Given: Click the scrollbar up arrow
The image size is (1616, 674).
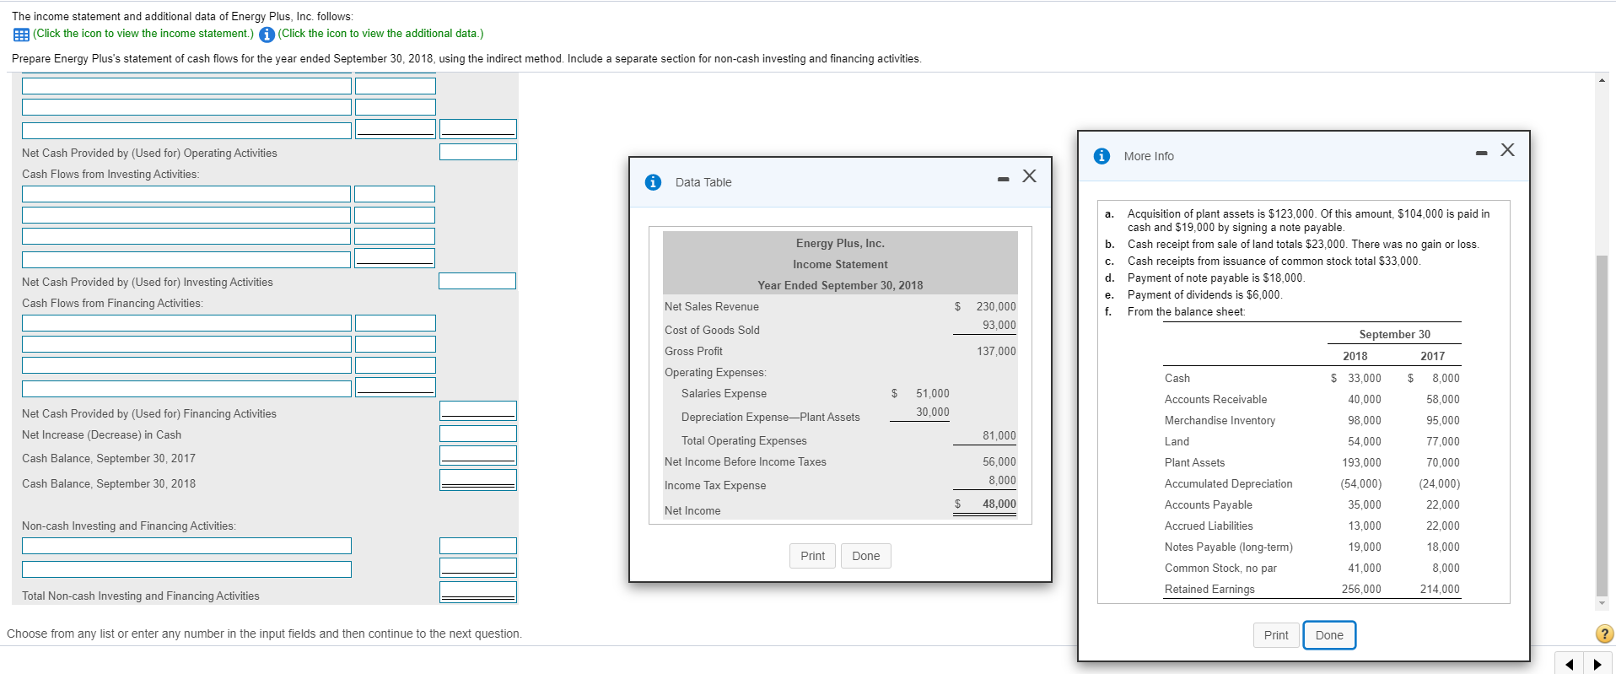Looking at the screenshot, I should tap(1602, 80).
